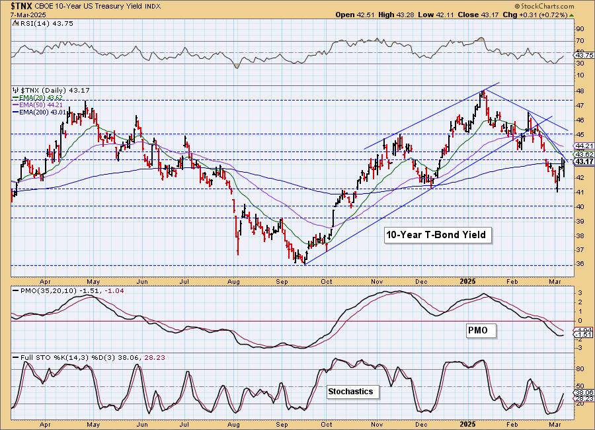
Task: Click the 48 label on the price axis
Action: [580, 91]
